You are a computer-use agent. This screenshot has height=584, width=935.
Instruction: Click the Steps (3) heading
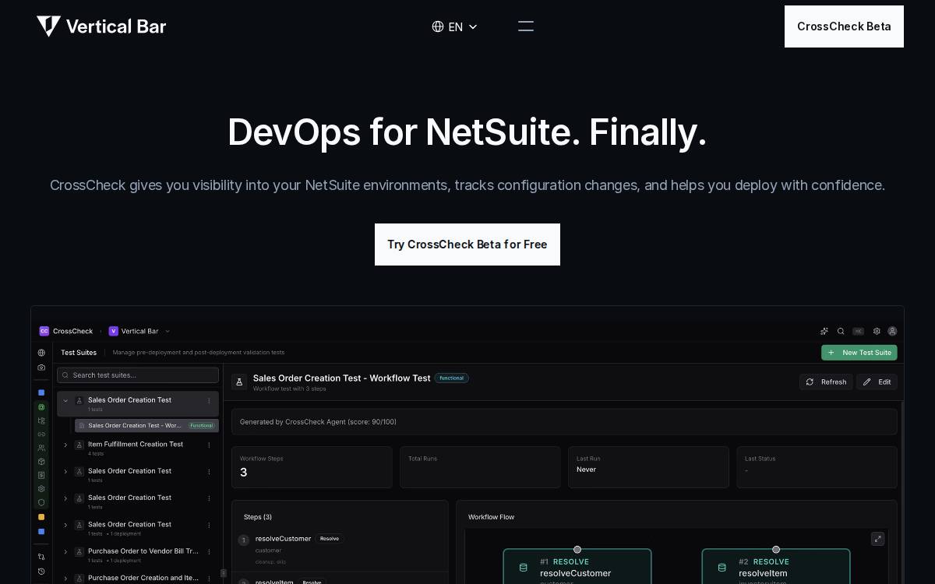[258, 517]
